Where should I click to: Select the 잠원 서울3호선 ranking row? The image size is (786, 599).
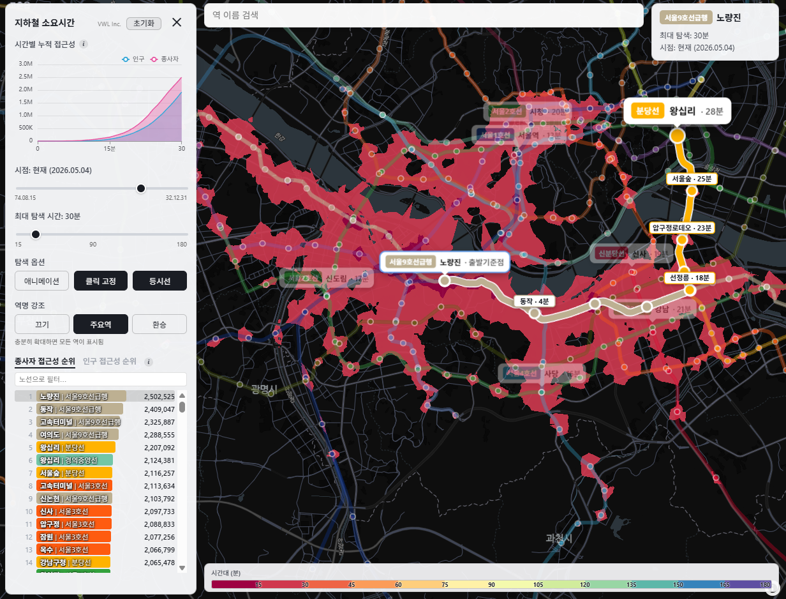(96, 537)
